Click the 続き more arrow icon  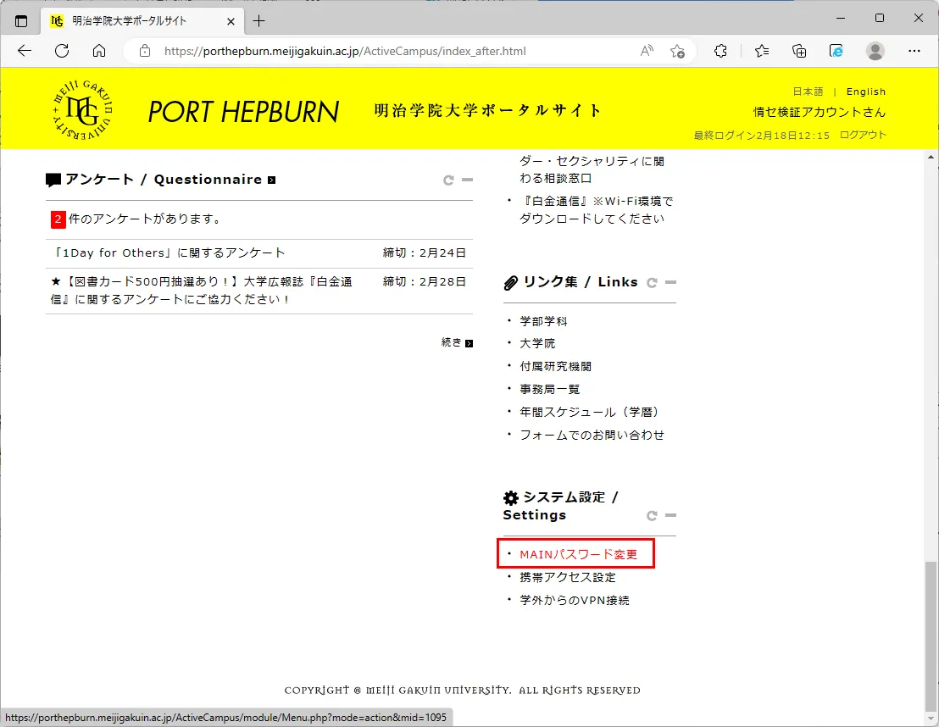(469, 343)
